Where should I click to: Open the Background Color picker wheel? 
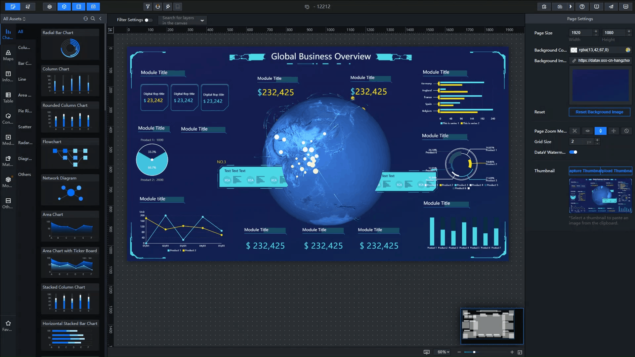(x=628, y=50)
